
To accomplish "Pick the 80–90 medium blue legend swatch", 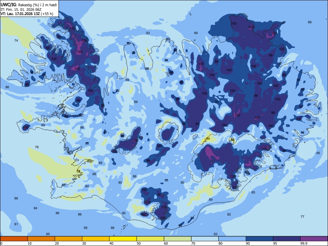I will pyautogui.click(x=232, y=239).
